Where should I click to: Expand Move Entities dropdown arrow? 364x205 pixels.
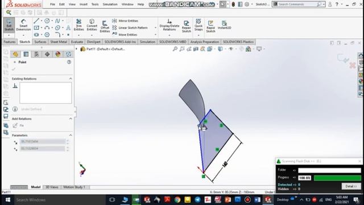click(x=155, y=35)
